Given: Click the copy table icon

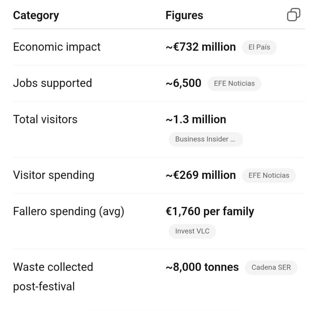Looking at the screenshot, I should (x=293, y=15).
